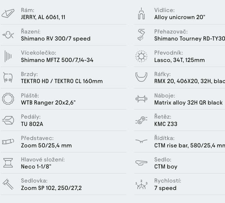Click the headset icon by Hlavové složení

pyautogui.click(x=8, y=163)
